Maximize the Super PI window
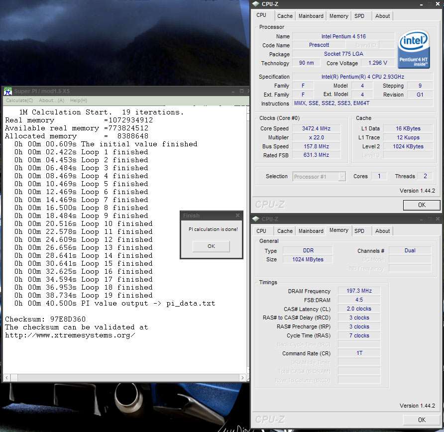444x432 pixels. point(241,91)
